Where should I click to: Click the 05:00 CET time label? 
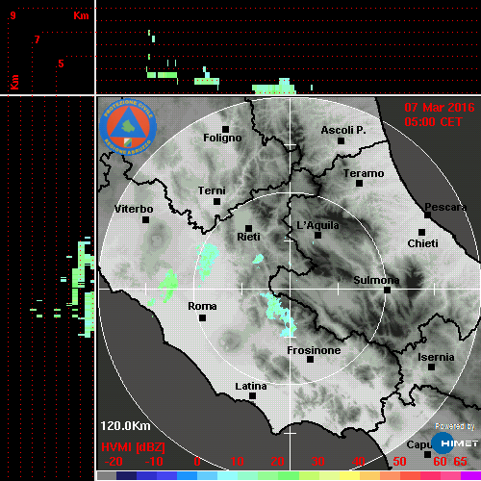coord(433,122)
